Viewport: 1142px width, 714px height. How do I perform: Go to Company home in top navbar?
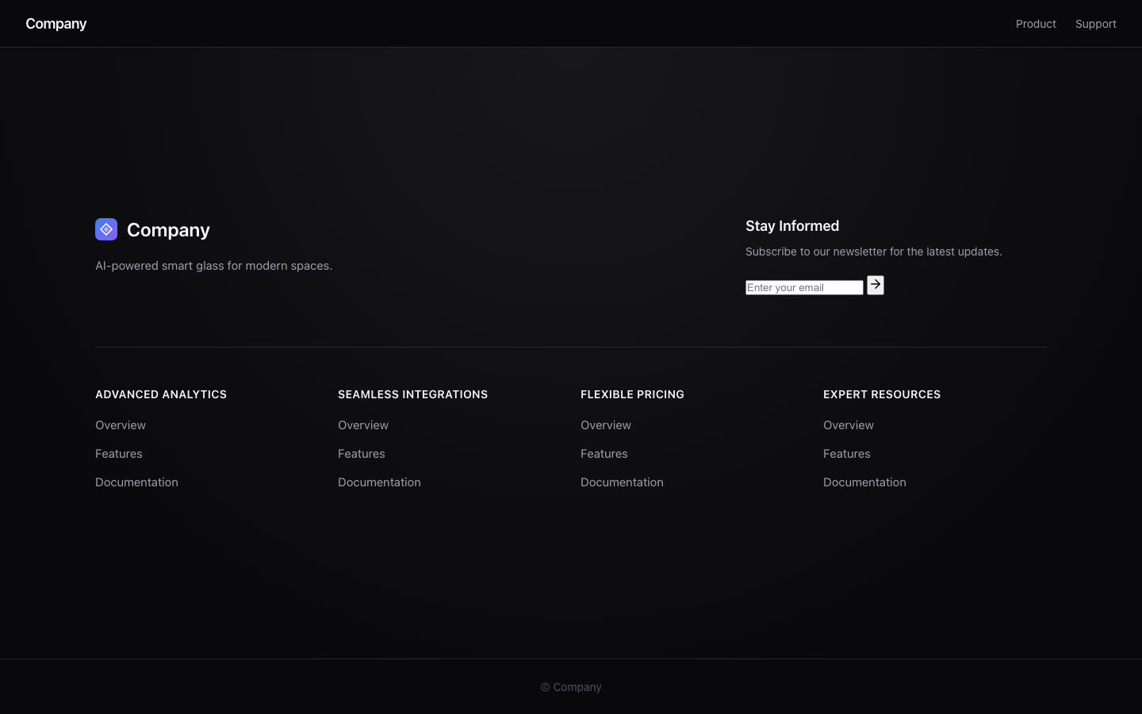tap(56, 24)
